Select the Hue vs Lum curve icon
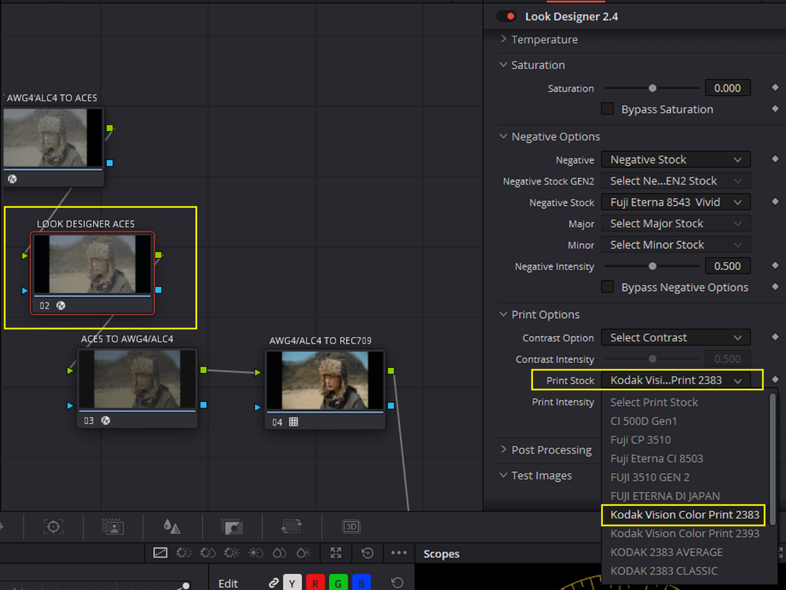786x590 pixels. click(x=232, y=552)
